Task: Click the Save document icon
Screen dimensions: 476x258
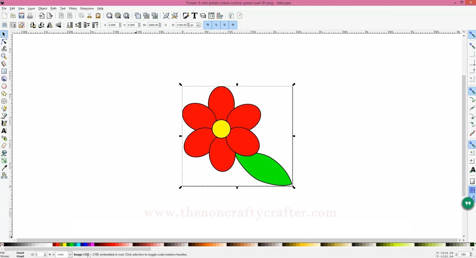Action: click(x=21, y=16)
